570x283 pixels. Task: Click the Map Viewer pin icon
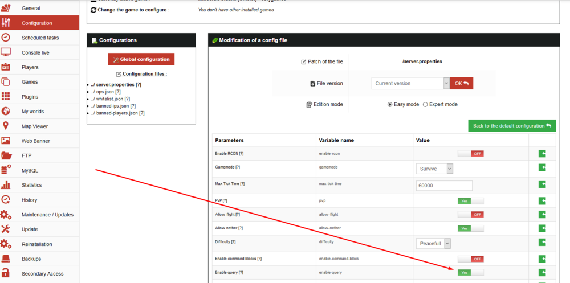pos(6,126)
